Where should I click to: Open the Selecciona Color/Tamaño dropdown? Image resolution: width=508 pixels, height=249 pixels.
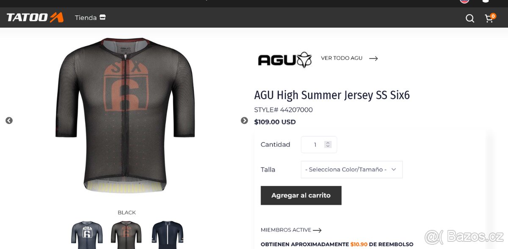point(351,169)
